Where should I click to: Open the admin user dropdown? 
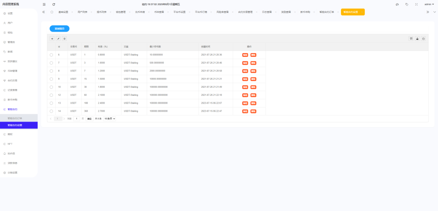coord(429,4)
